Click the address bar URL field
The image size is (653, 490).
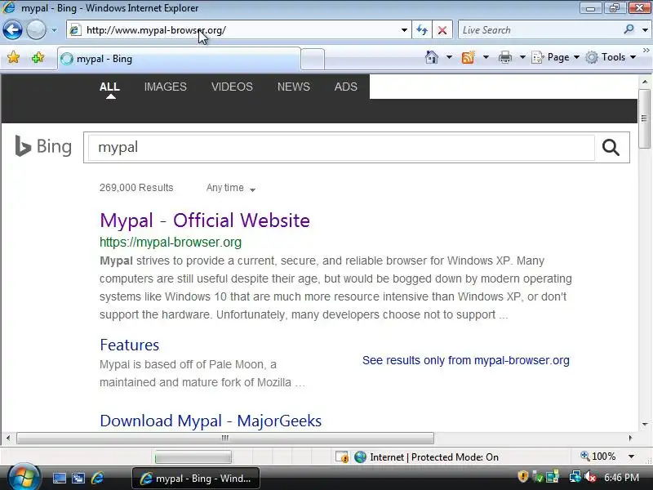[x=238, y=30]
